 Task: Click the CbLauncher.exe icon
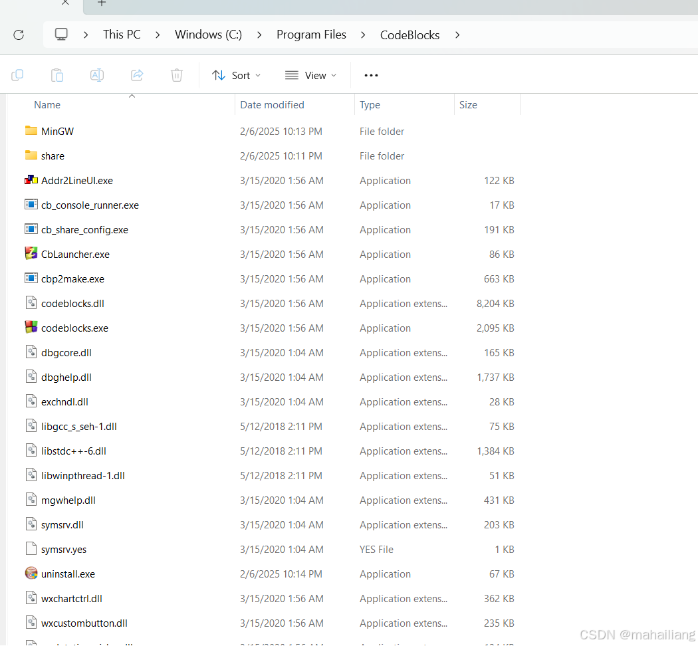click(x=31, y=254)
